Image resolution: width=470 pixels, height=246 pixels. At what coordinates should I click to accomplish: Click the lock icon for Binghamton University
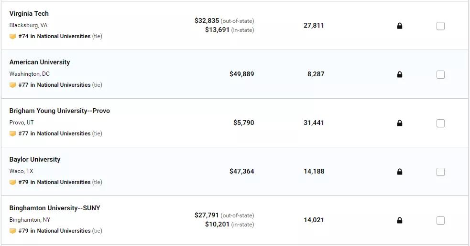[x=400, y=221]
